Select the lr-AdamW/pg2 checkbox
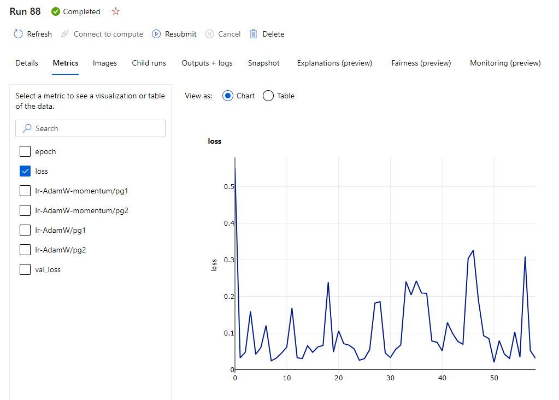Screen dimensions: 559x400 pyautogui.click(x=25, y=250)
